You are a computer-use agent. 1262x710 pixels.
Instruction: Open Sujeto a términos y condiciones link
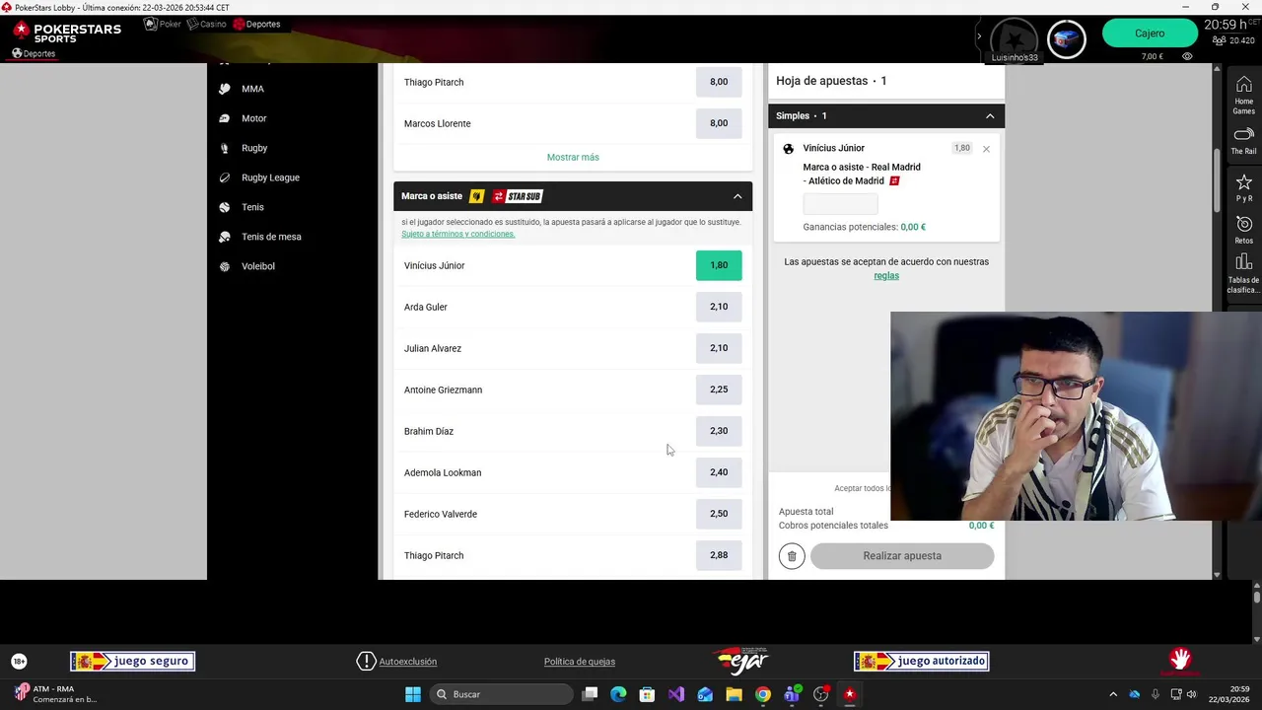pyautogui.click(x=457, y=234)
